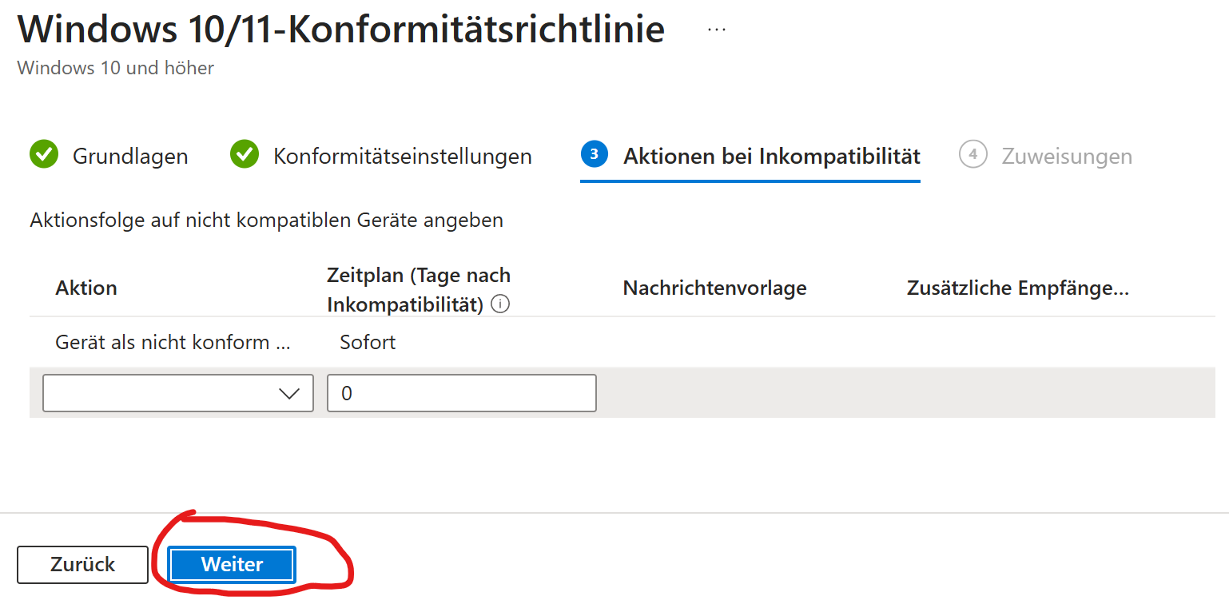Click the Nachrichtenvorlage column header
The width and height of the screenshot is (1229, 604).
(714, 288)
